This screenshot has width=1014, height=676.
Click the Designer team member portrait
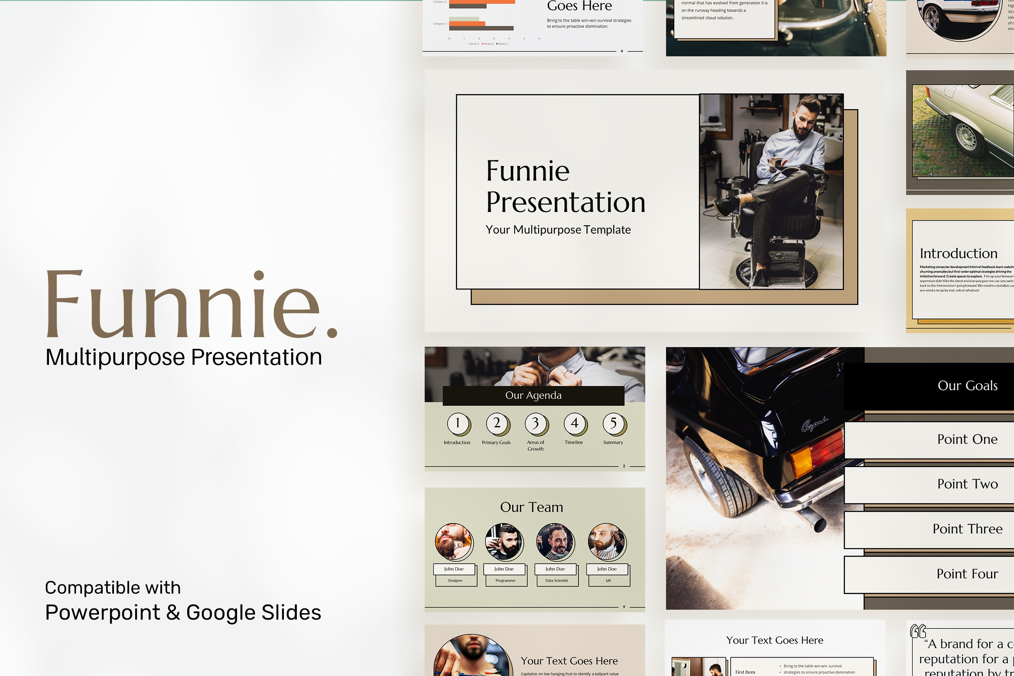point(454,542)
